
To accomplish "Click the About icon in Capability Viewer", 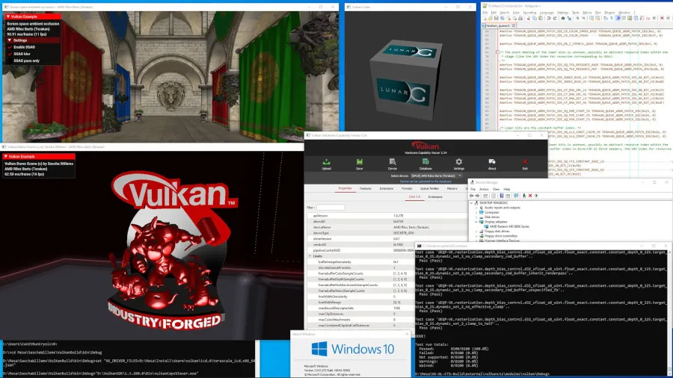I will coord(491,162).
